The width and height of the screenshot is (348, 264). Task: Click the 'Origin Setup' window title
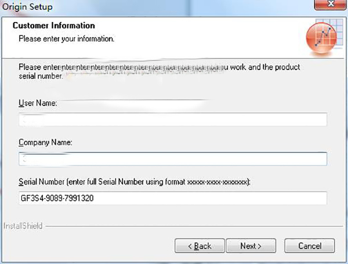click(27, 6)
